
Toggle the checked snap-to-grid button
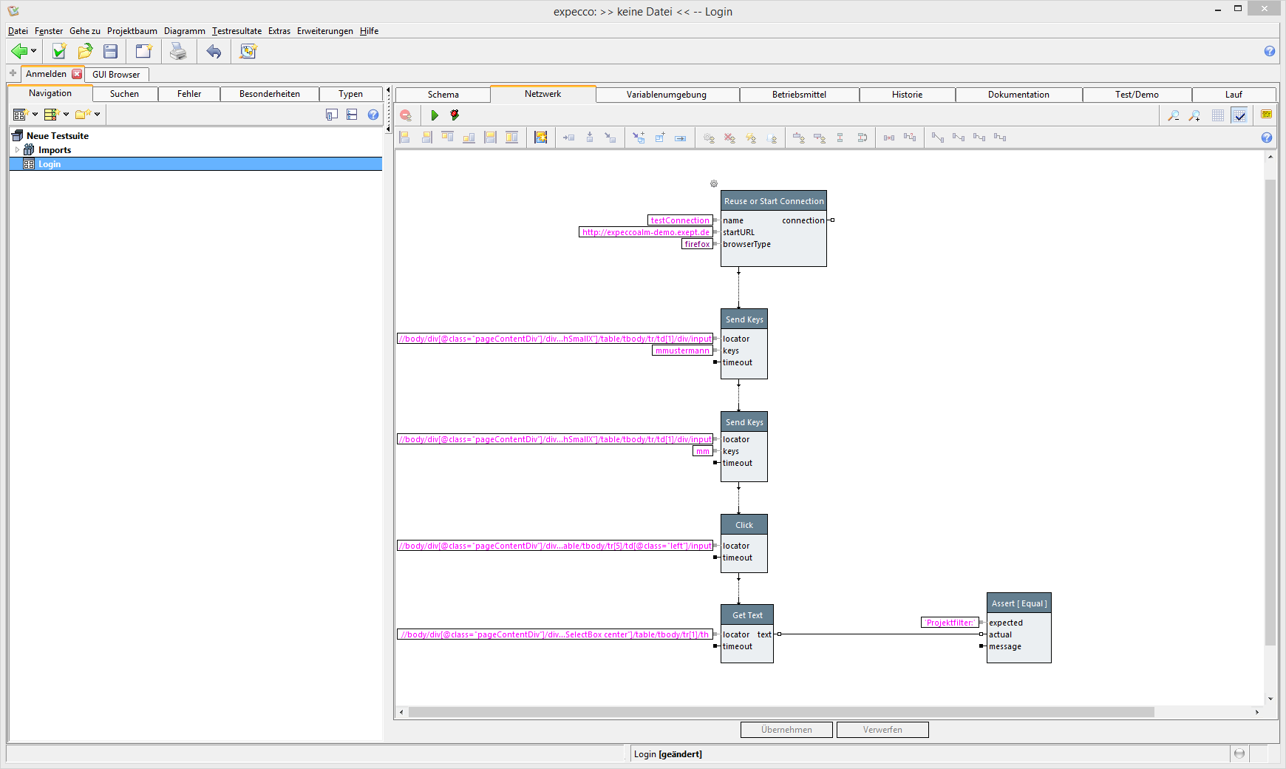click(1239, 115)
